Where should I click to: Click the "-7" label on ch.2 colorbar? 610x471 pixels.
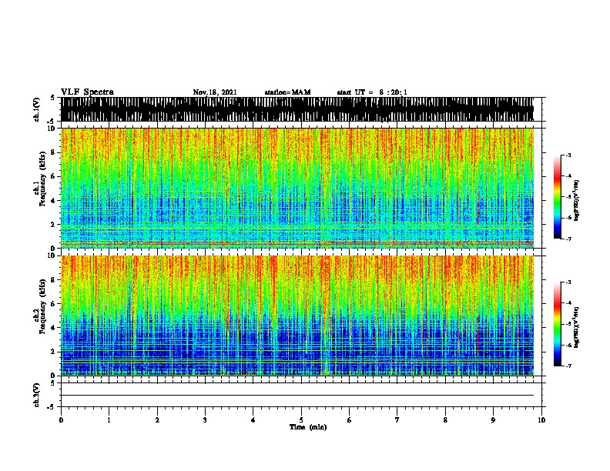568,366
